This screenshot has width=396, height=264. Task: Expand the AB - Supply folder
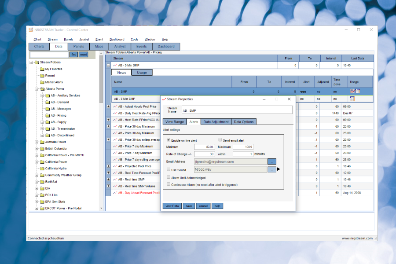[x=42, y=122]
